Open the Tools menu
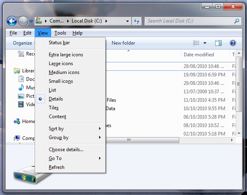 (x=60, y=33)
